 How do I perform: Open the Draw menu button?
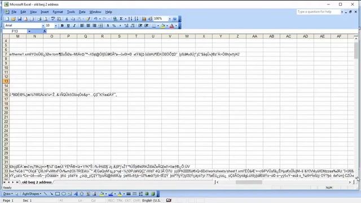click(8, 194)
